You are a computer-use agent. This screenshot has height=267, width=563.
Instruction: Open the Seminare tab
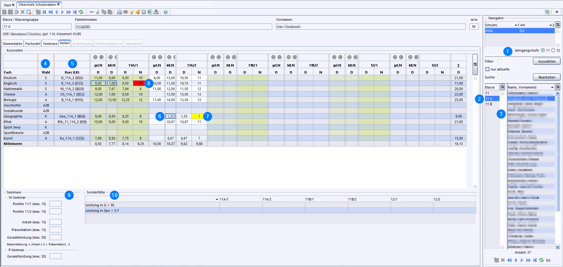click(50, 44)
